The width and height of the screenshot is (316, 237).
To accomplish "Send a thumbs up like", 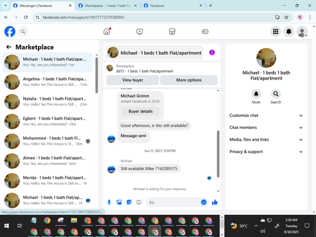I will 215,202.
